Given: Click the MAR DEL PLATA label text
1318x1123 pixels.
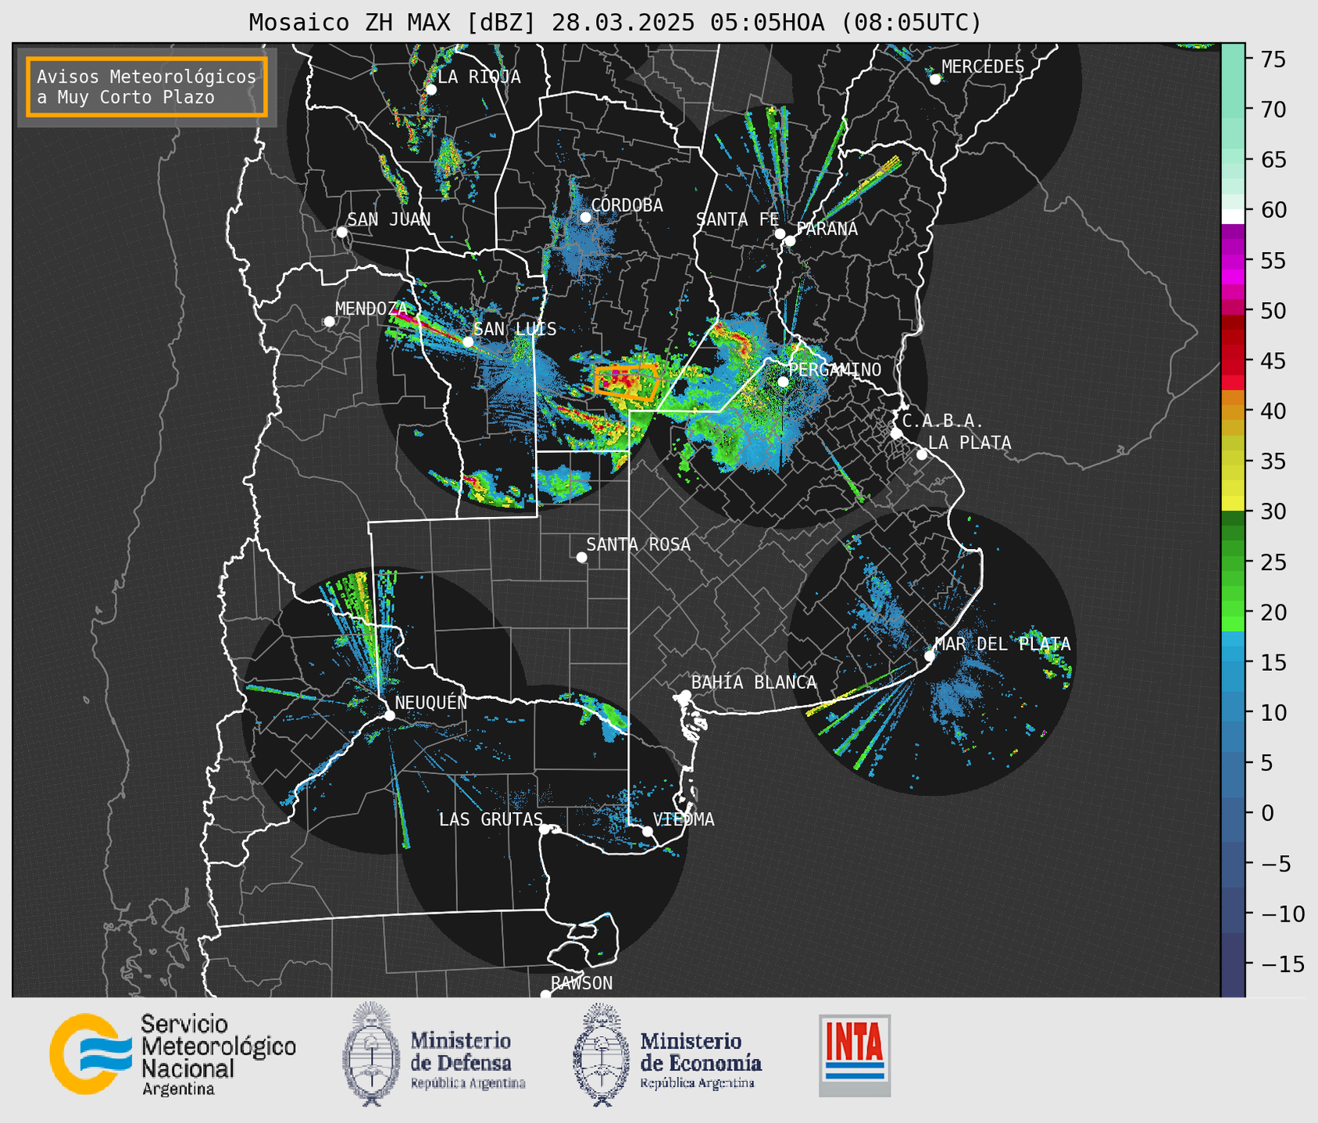Looking at the screenshot, I should coord(1002,643).
